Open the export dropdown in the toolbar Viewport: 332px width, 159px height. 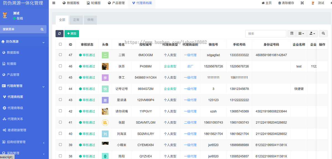point(312,33)
